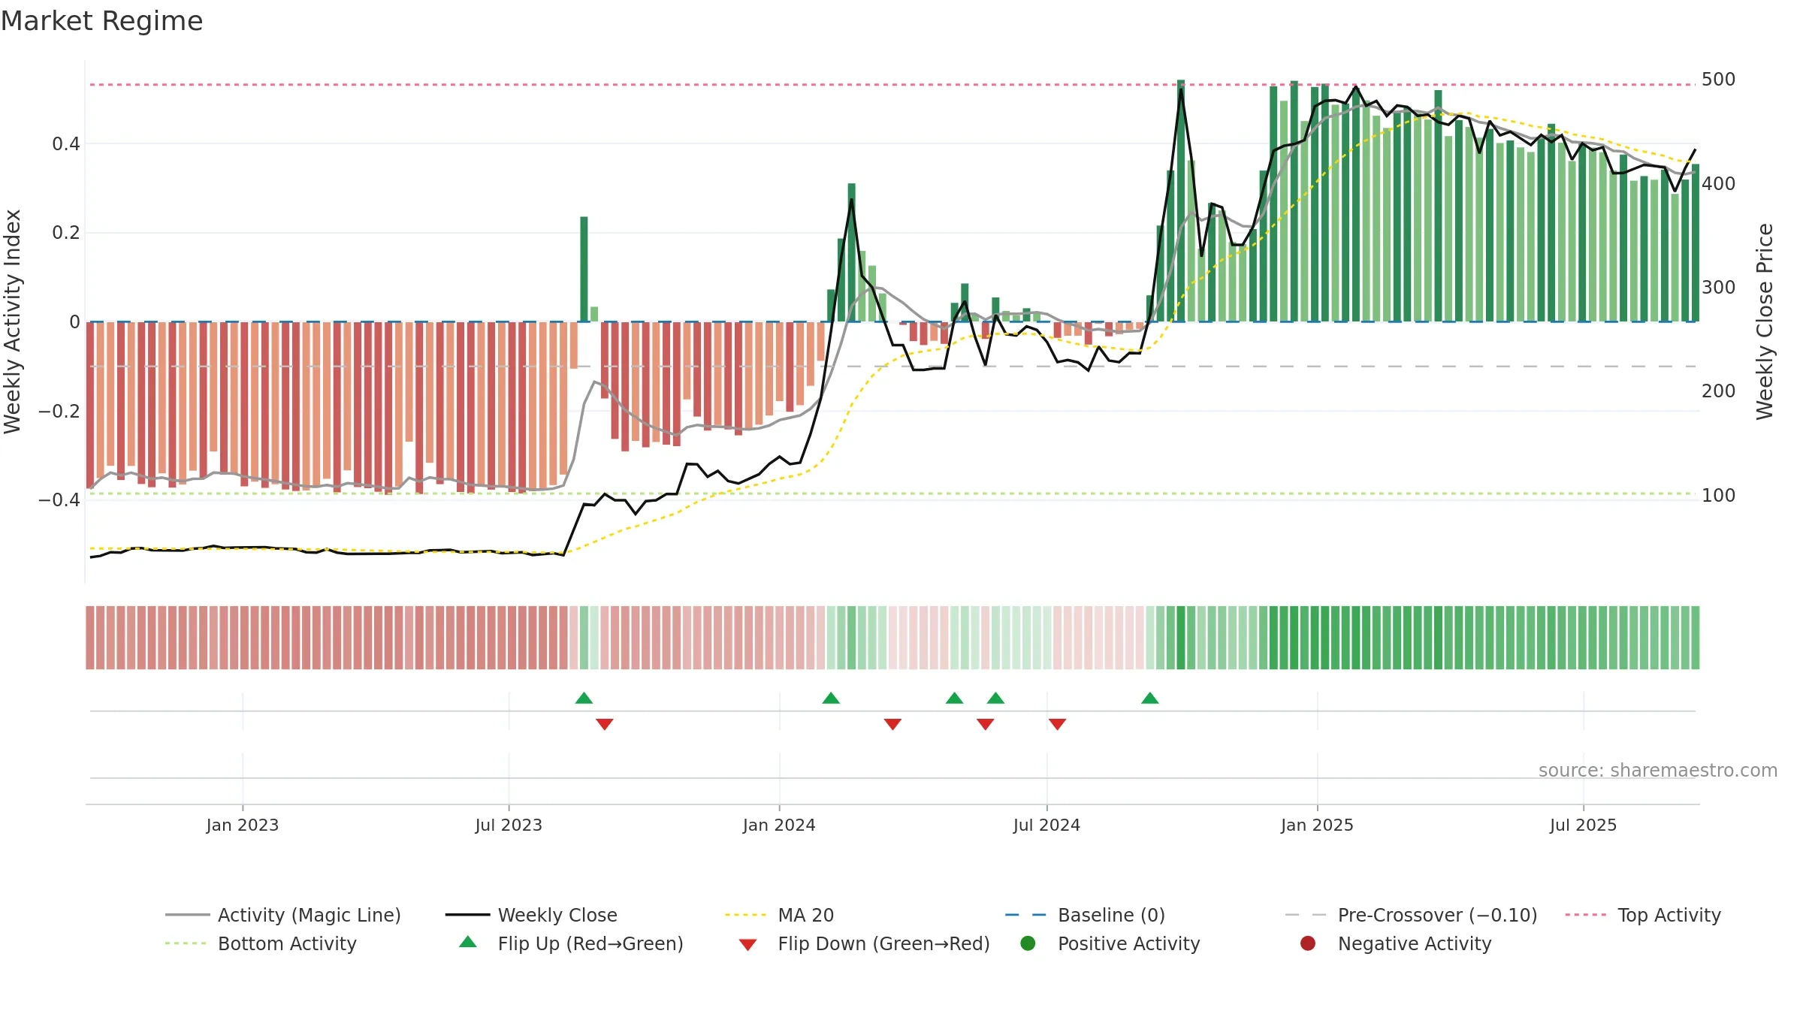Click the 500 price axis tick label
This screenshot has height=1014, width=1803.
coord(1719,80)
